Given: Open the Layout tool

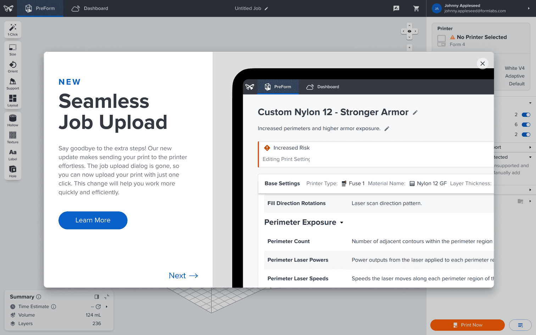Looking at the screenshot, I should click(13, 101).
